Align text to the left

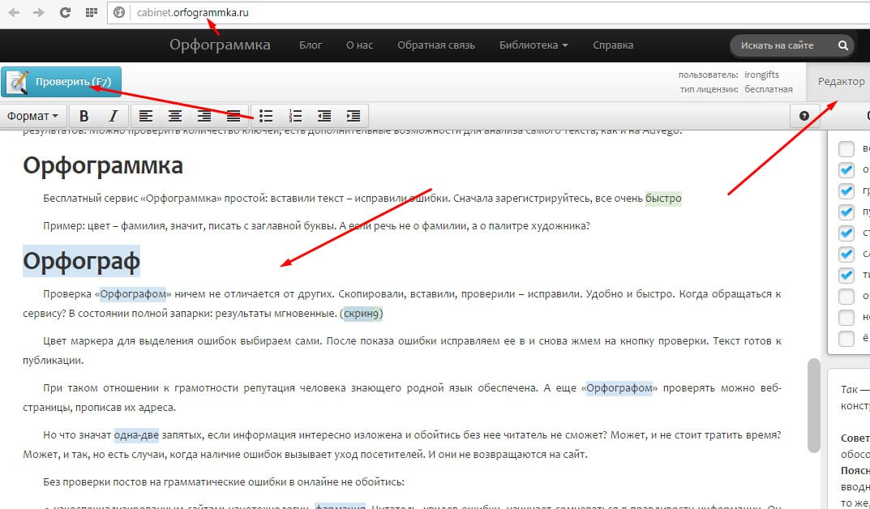(145, 116)
